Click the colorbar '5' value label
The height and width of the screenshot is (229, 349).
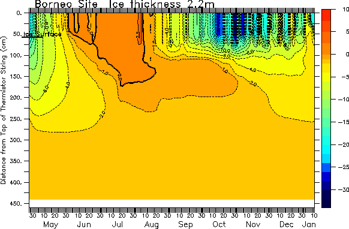(x=347, y=32)
